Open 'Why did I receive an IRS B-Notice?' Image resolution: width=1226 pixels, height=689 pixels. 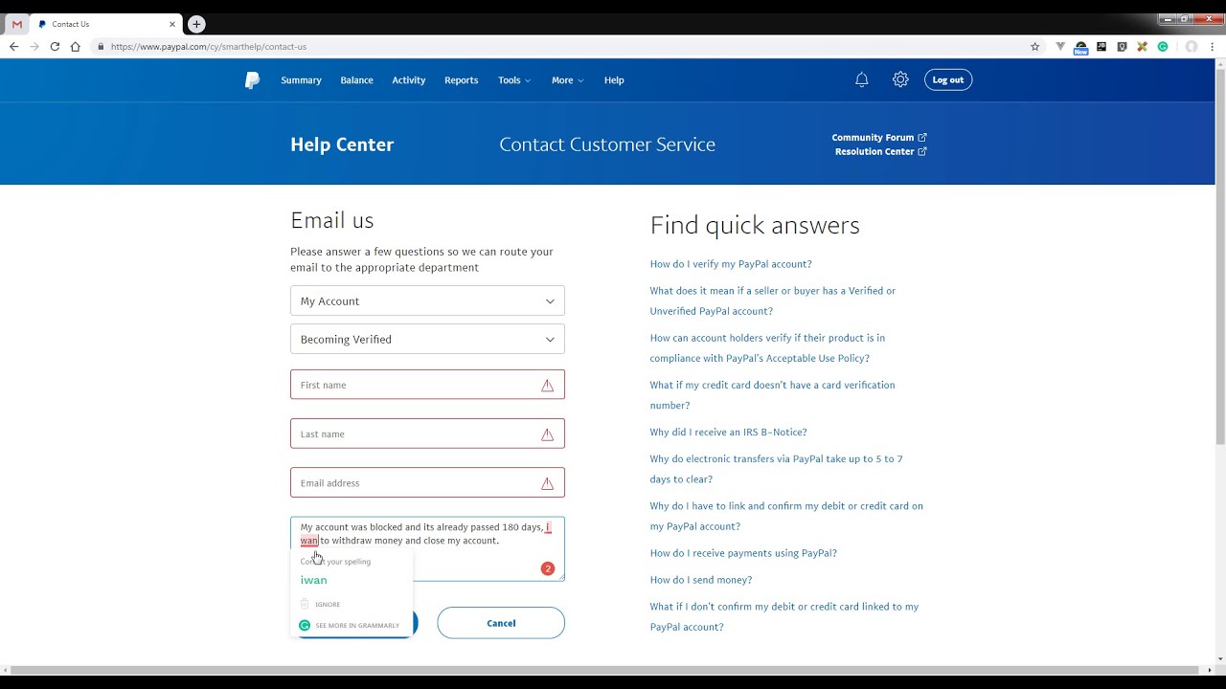728,433
